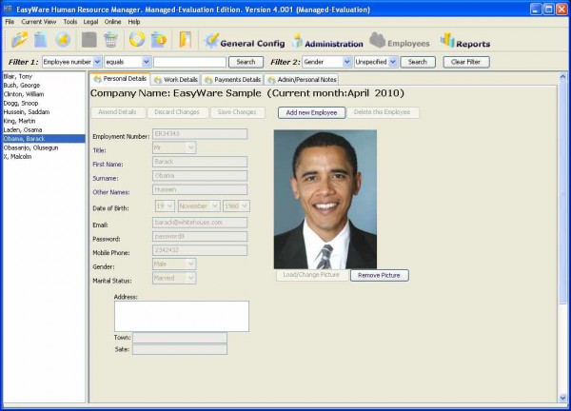Select employee Obasanjo, Olusegun
The height and width of the screenshot is (411, 571).
44,147
